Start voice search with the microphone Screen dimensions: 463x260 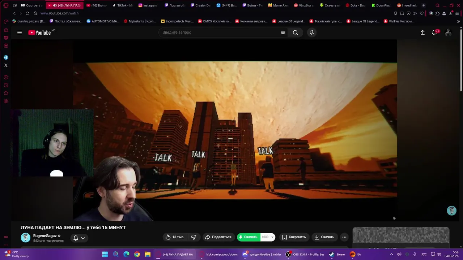click(312, 32)
